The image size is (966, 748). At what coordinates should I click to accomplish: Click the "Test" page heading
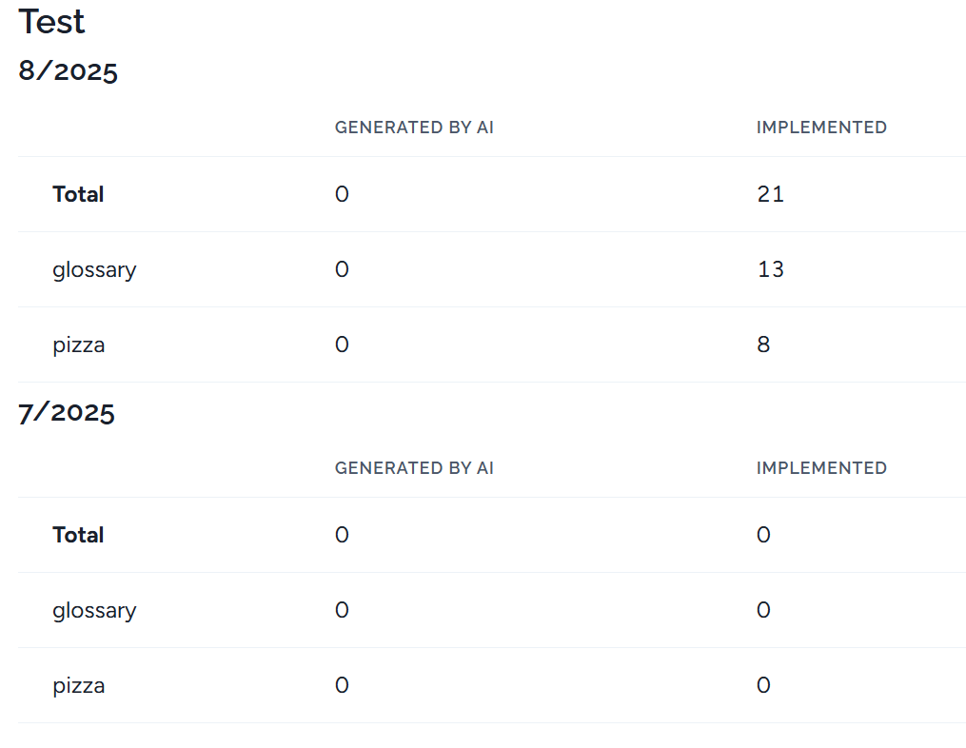pyautogui.click(x=51, y=22)
